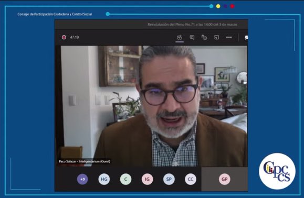Click the red recording indicator
The image size is (304, 198).
click(64, 37)
